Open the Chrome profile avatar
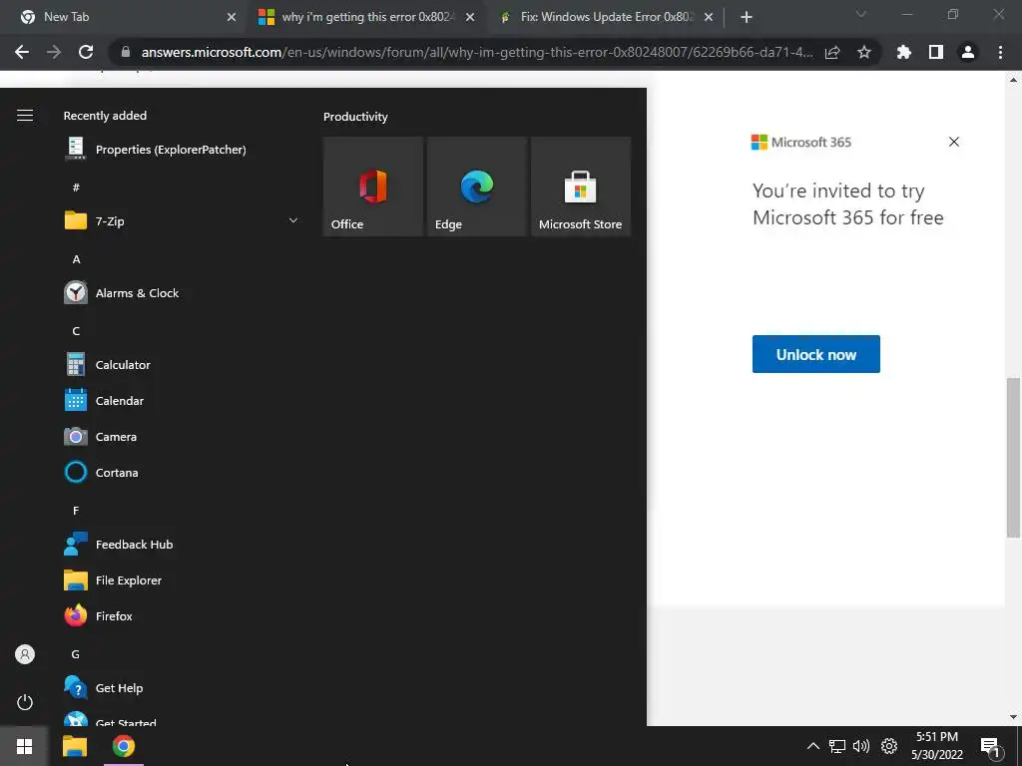 pyautogui.click(x=968, y=52)
